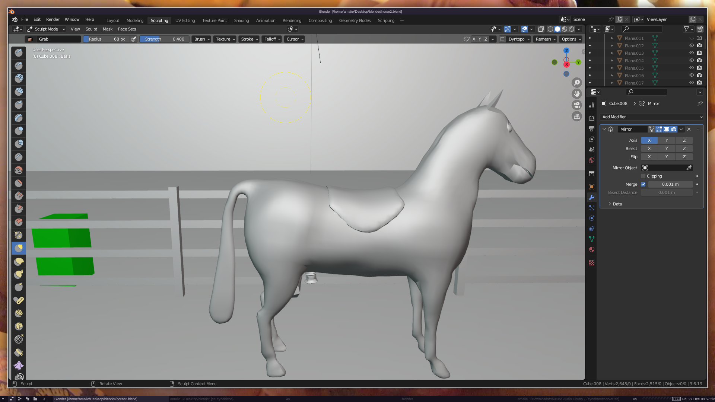
Task: Click the Merge distance 0.001 m field
Action: [670, 184]
